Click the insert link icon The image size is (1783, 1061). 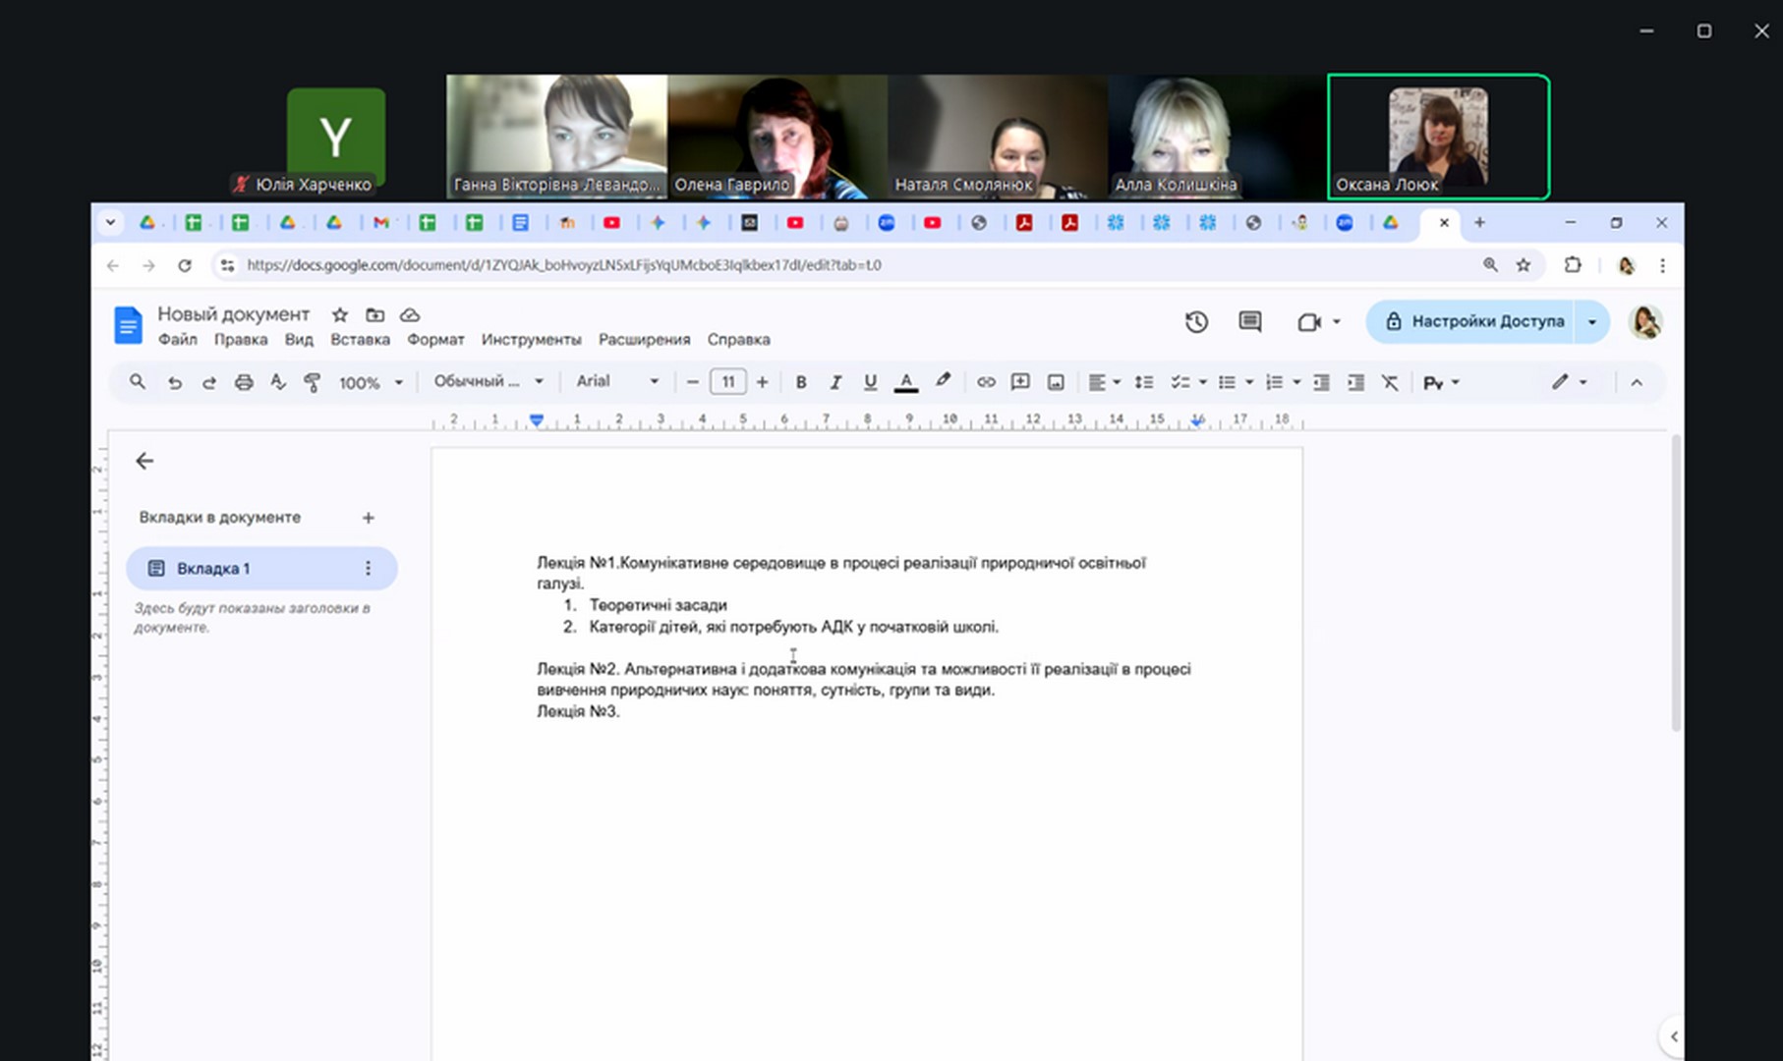point(986,382)
